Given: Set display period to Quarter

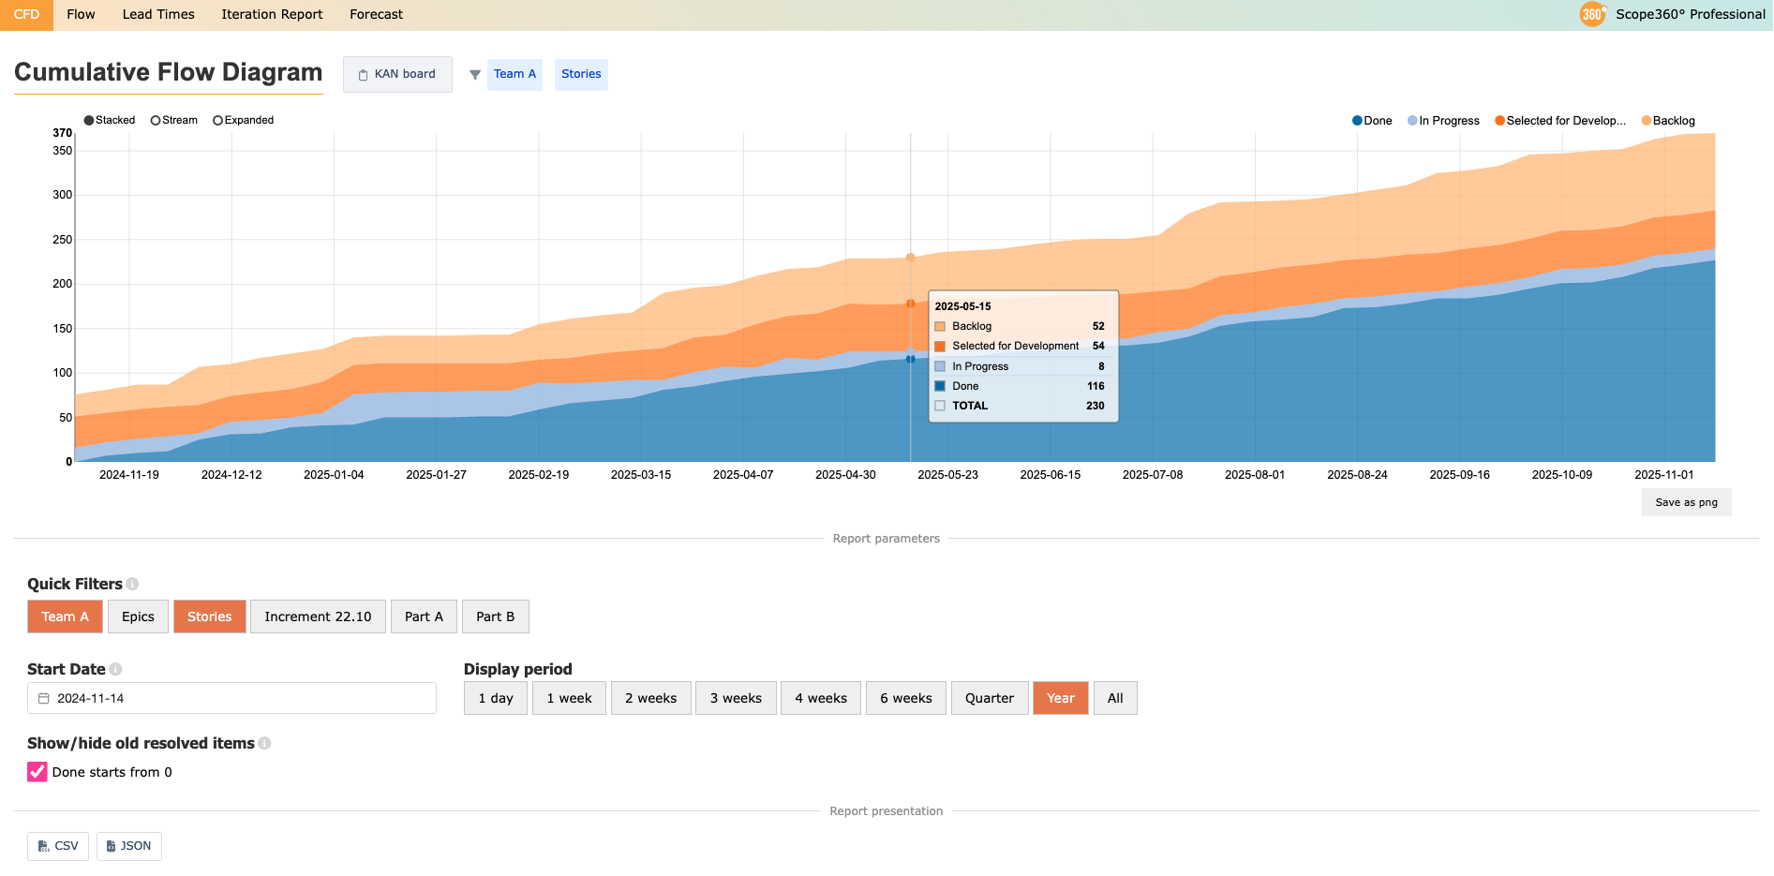Looking at the screenshot, I should [x=989, y=699].
